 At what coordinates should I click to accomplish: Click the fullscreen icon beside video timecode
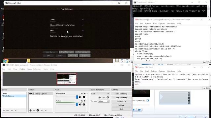148,101
